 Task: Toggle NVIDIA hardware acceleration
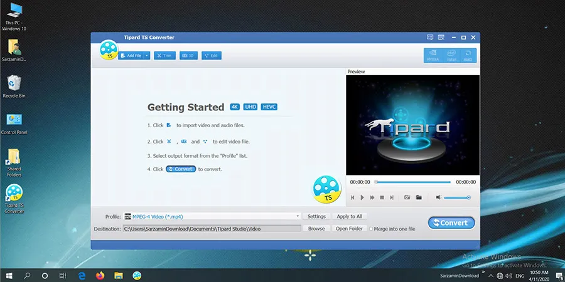(x=433, y=56)
